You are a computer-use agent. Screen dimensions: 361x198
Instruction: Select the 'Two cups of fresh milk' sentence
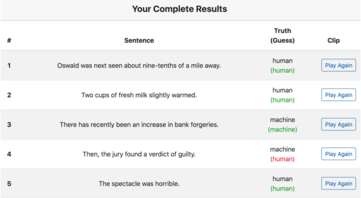[139, 95]
